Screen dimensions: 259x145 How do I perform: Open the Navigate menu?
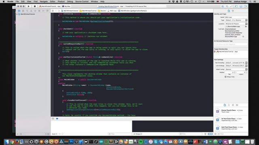pos(44,2)
